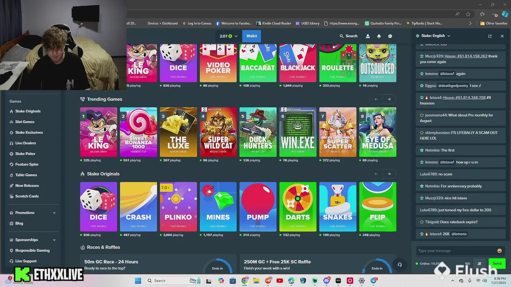Viewport: 511px width, 287px height.
Task: Open the balance currency dropdown
Action: tap(228, 36)
